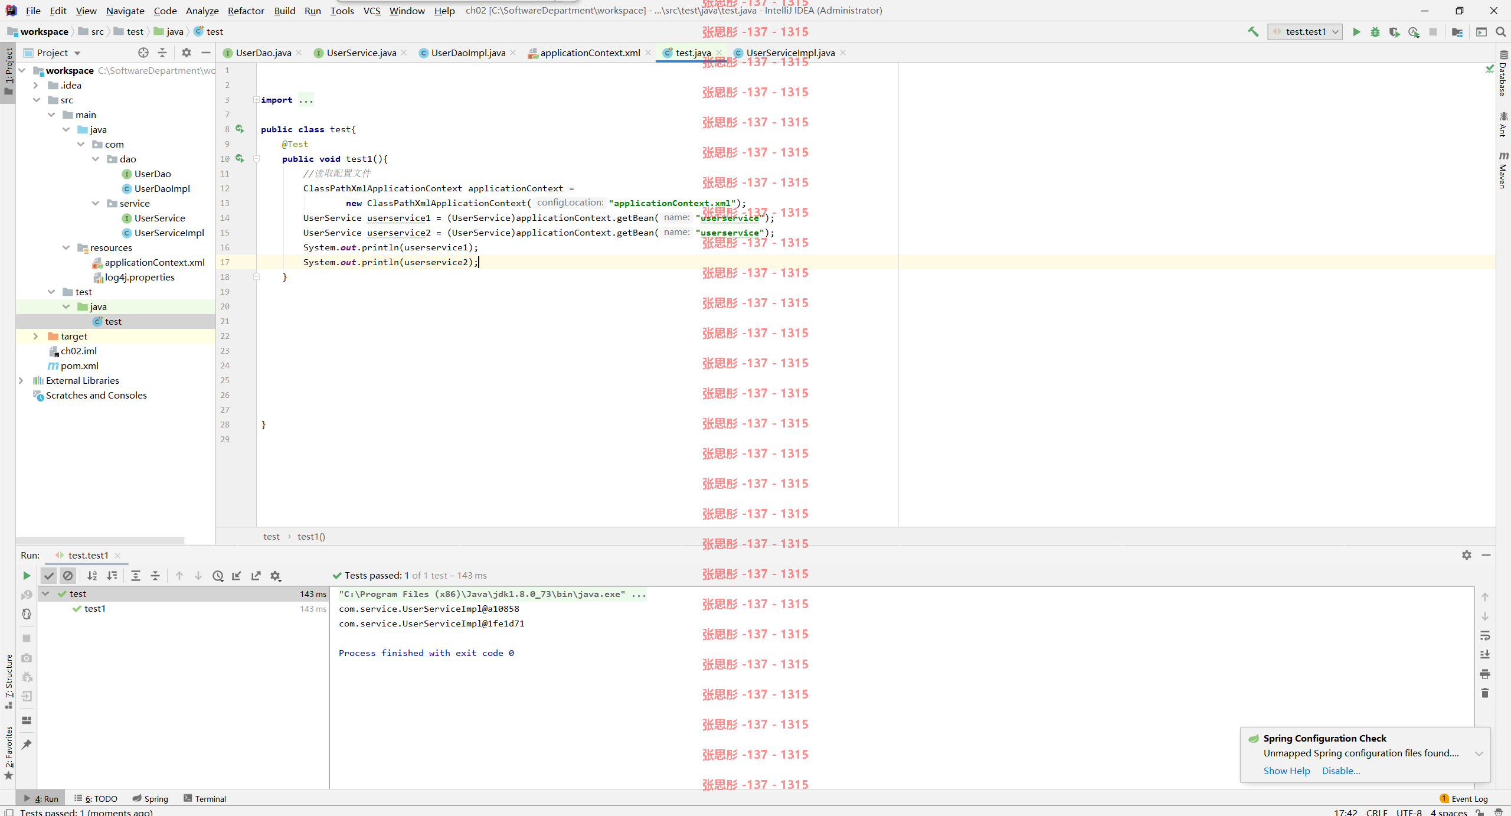Screen dimensions: 1511x816
Task: Toggle the Structure side tool window
Action: 8,682
